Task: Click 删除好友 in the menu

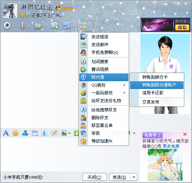Action: tap(104, 118)
